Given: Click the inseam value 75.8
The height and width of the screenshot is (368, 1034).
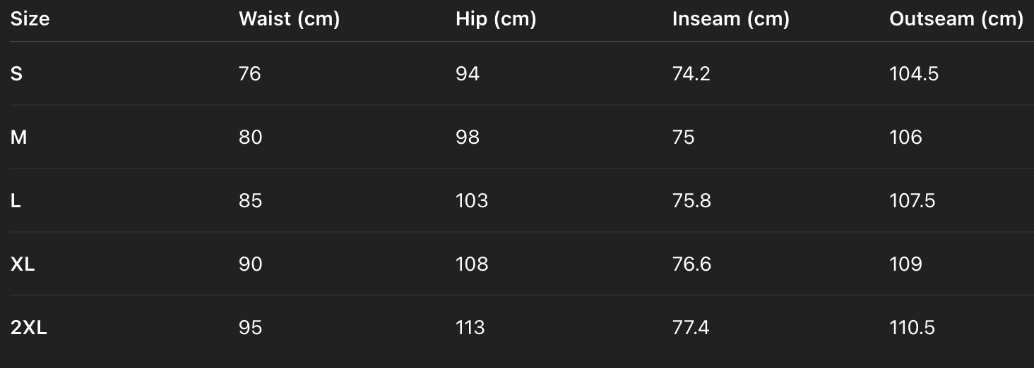Looking at the screenshot, I should (x=691, y=200).
